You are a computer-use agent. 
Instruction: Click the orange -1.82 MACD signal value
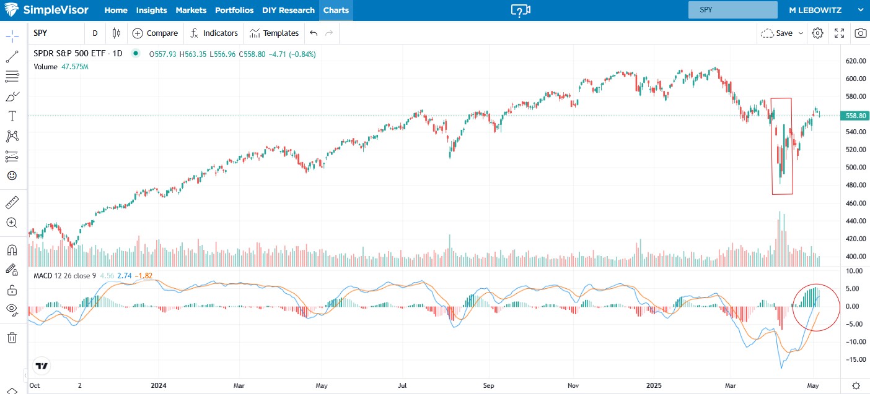(x=144, y=276)
